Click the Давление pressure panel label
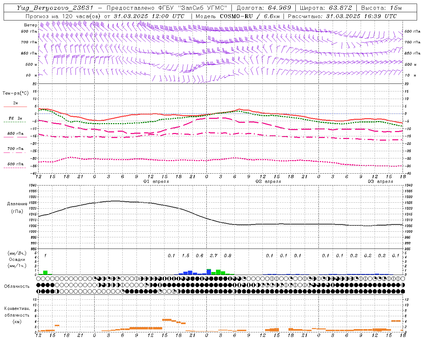 17,204
